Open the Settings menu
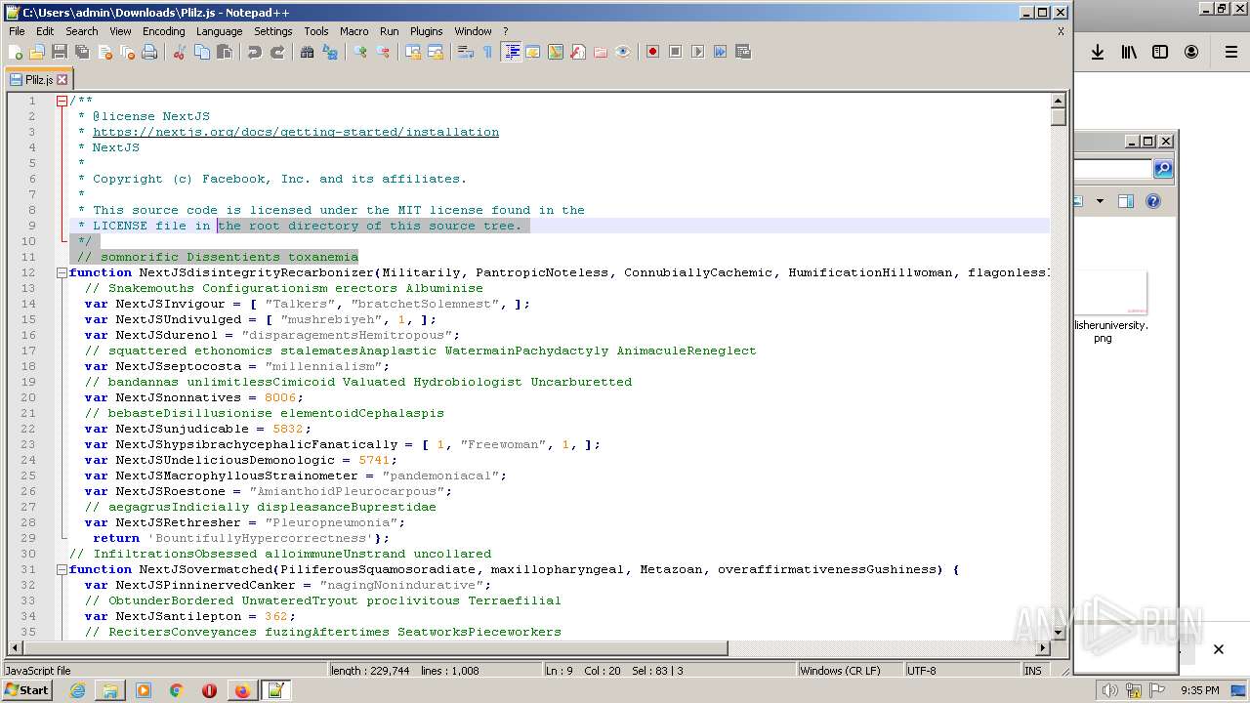Screen dimensions: 1250x703 [x=272, y=31]
